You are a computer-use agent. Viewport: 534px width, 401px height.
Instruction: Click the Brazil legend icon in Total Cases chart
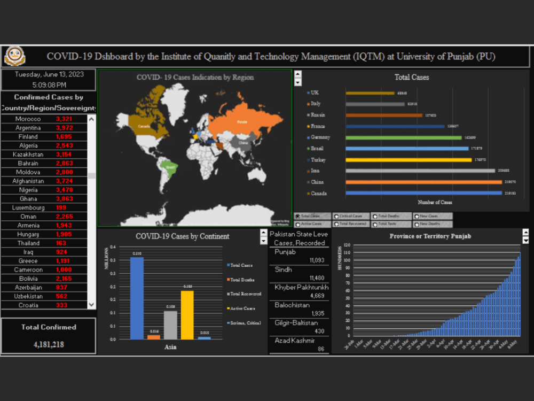308,149
